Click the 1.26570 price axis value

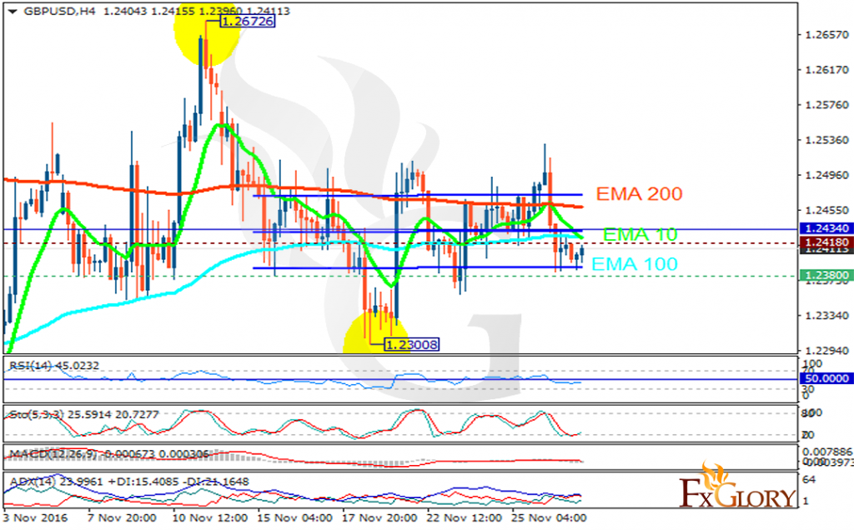[826, 35]
